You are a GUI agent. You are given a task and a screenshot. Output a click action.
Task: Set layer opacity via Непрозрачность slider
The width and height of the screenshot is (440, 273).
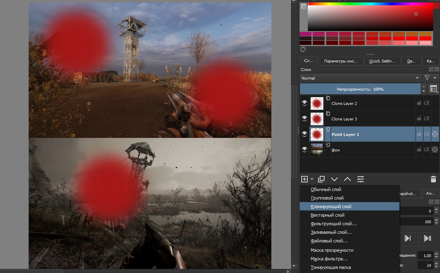[360, 89]
